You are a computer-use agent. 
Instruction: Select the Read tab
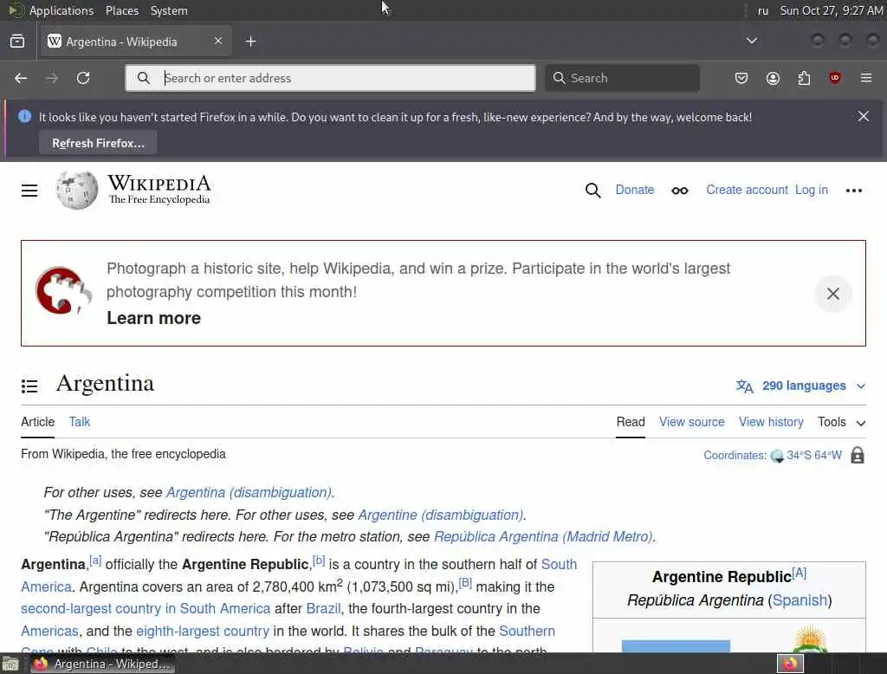tap(631, 422)
